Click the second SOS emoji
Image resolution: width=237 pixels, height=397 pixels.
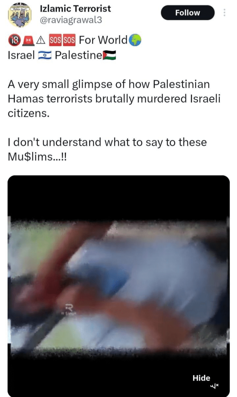[69, 40]
